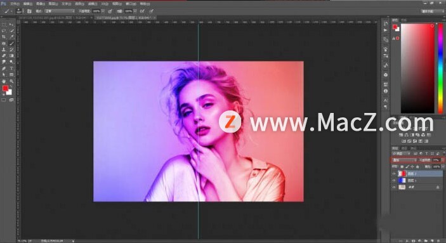Image resolution: width=446 pixels, height=243 pixels.
Task: Select the Dodge tool
Action: [x=11, y=62]
